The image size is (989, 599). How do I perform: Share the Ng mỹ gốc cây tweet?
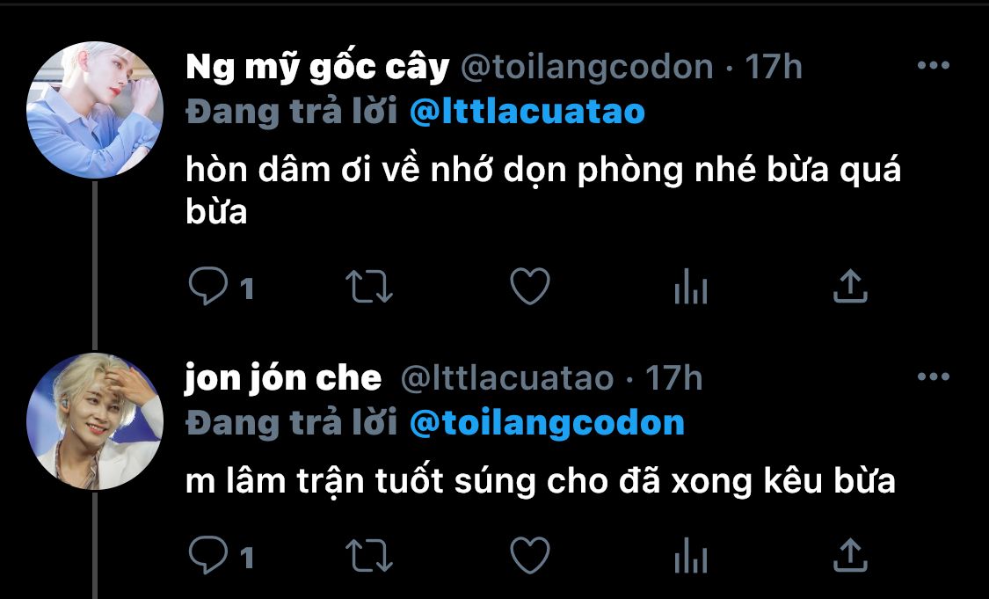[850, 286]
